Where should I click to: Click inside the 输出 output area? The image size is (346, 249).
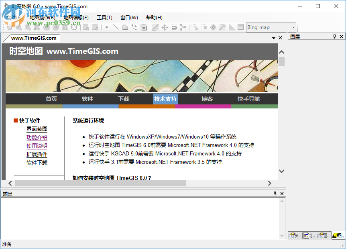(140, 217)
